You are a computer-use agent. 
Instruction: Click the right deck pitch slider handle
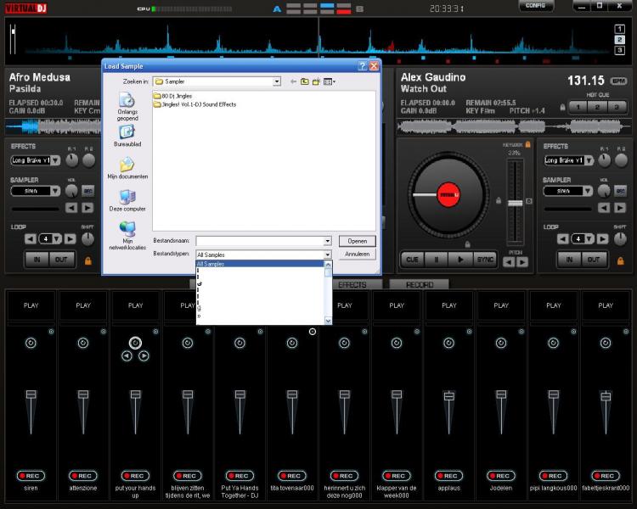(516, 203)
